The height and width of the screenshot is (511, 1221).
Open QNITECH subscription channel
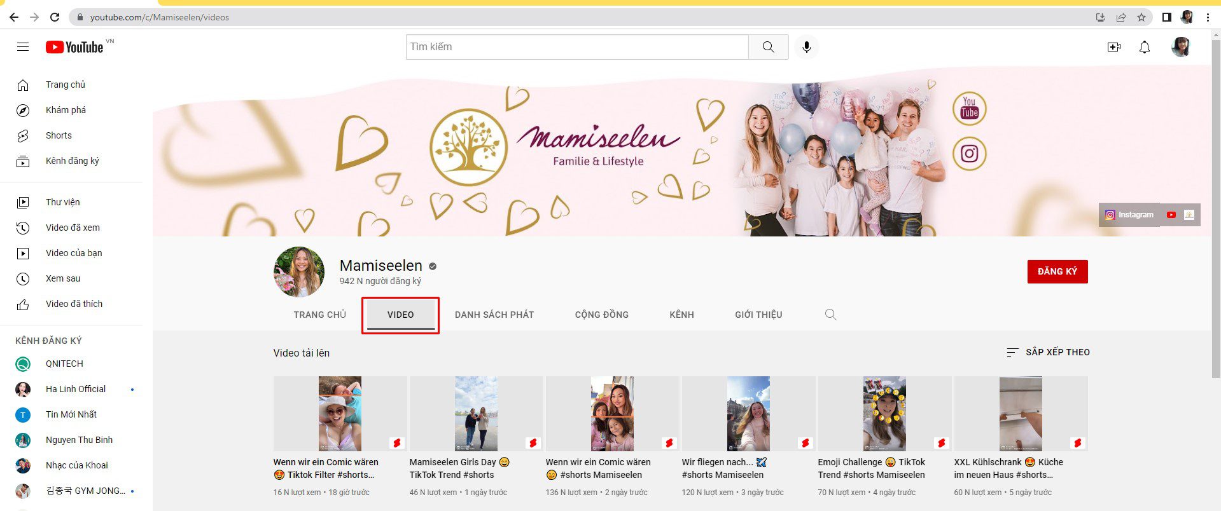point(71,364)
